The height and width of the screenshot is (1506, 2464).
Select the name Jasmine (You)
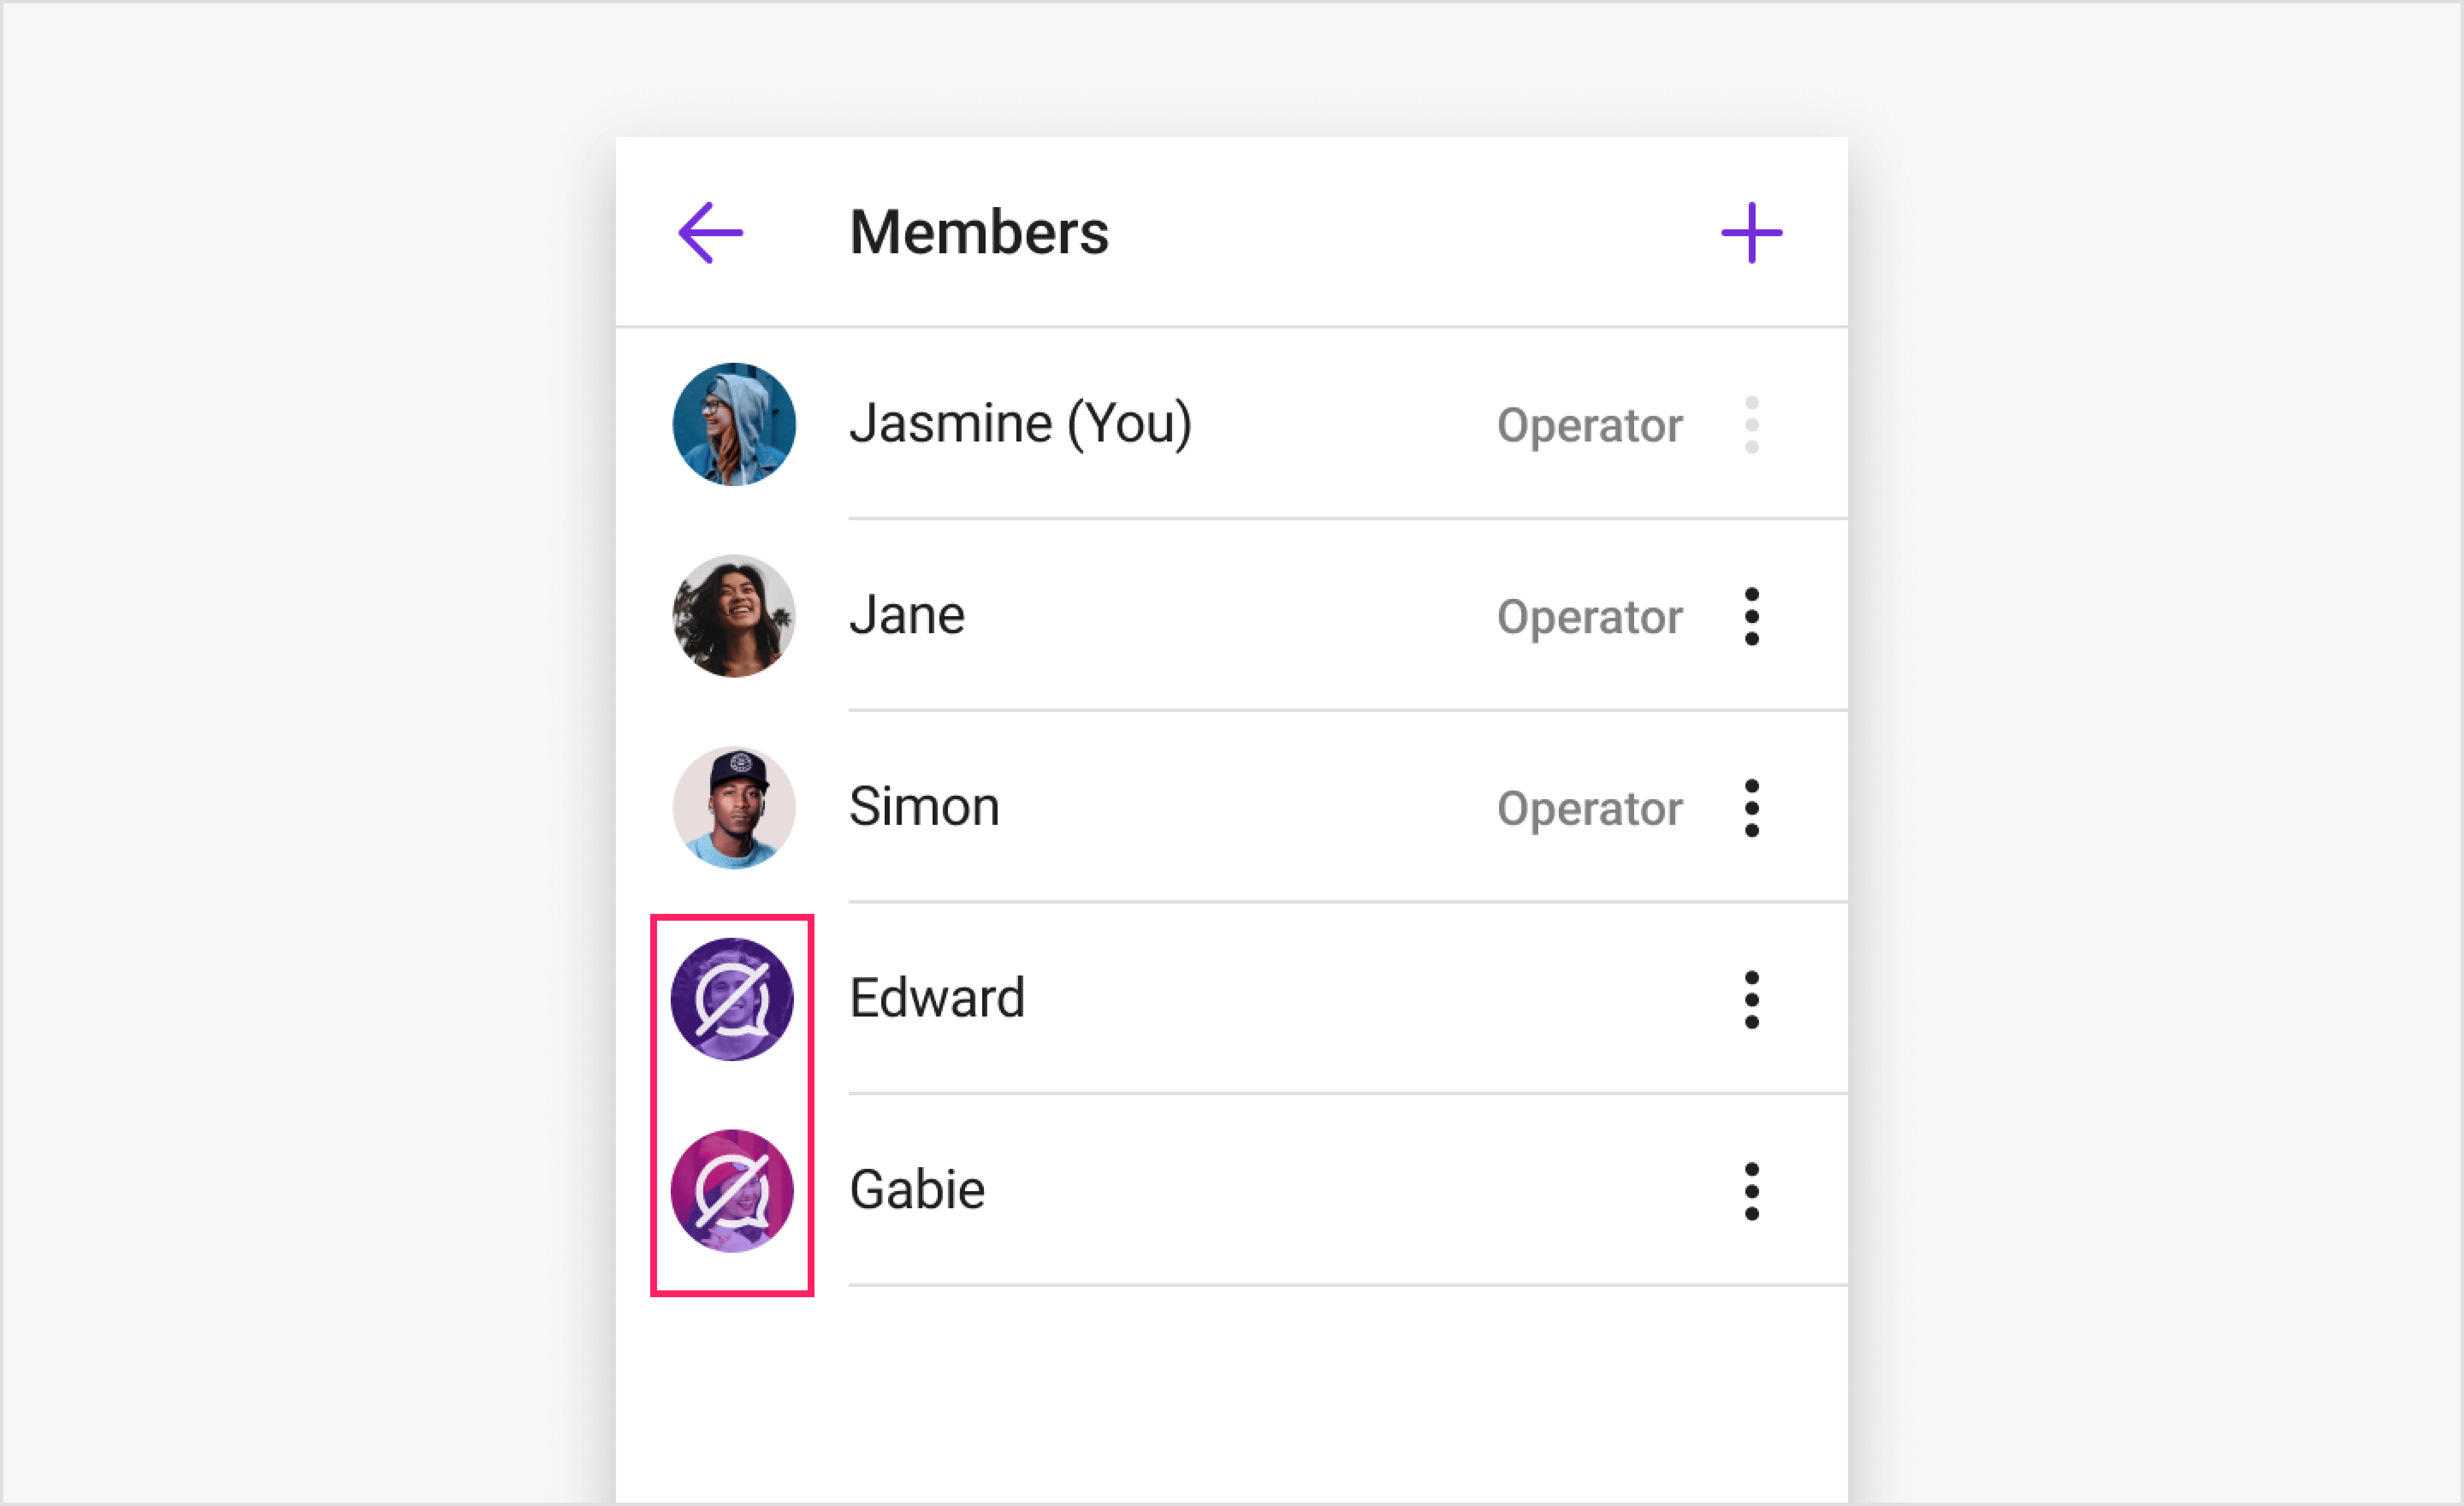pos(1020,423)
